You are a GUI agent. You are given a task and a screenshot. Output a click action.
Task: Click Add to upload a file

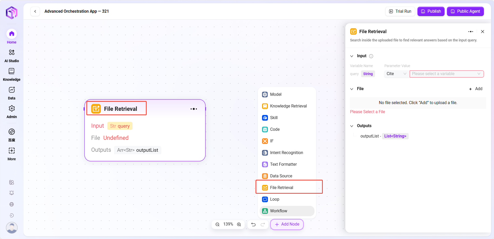click(x=476, y=89)
